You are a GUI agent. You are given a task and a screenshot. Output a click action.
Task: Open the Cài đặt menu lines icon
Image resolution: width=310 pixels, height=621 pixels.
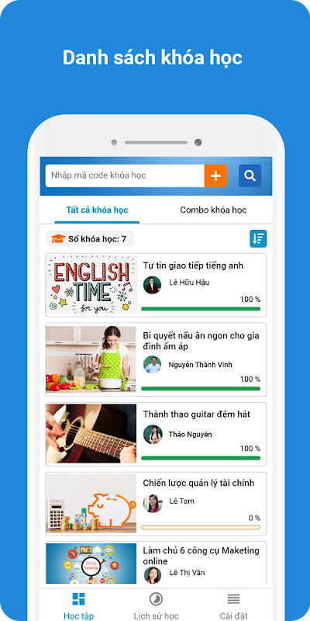click(233, 598)
